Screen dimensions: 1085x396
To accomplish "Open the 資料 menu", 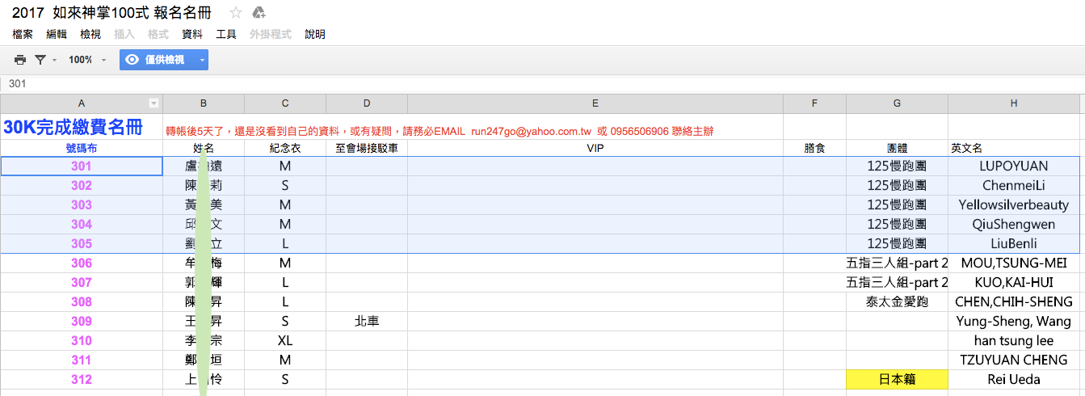I will tap(192, 34).
